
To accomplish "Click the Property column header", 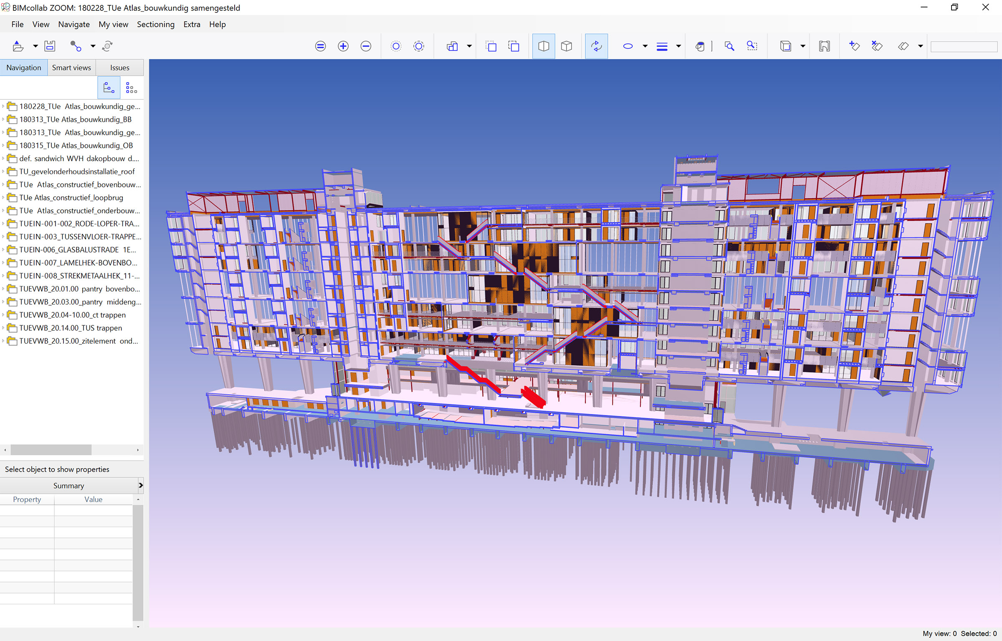I will pyautogui.click(x=27, y=499).
